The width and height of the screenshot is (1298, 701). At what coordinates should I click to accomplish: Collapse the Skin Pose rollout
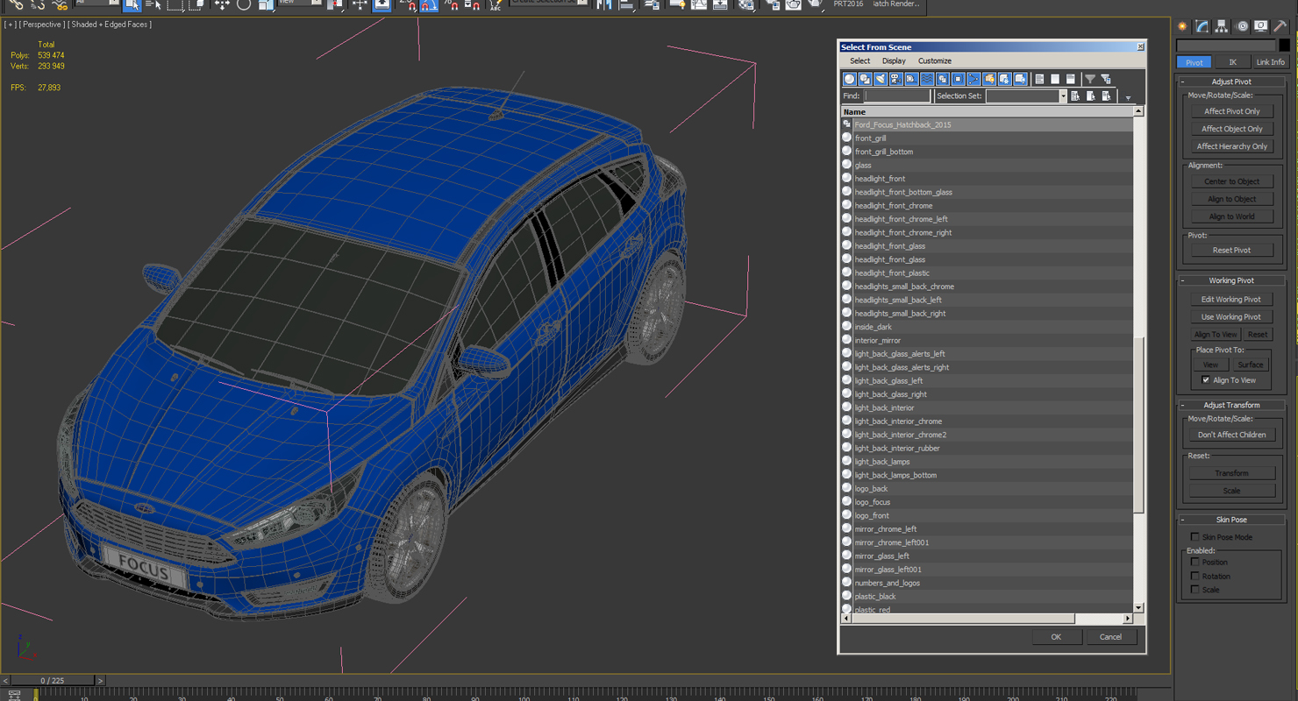coord(1231,520)
